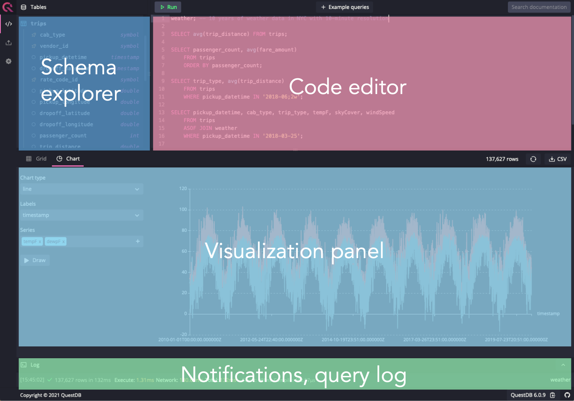Download results as CSV
Image resolution: width=574 pixels, height=401 pixels.
pos(558,159)
